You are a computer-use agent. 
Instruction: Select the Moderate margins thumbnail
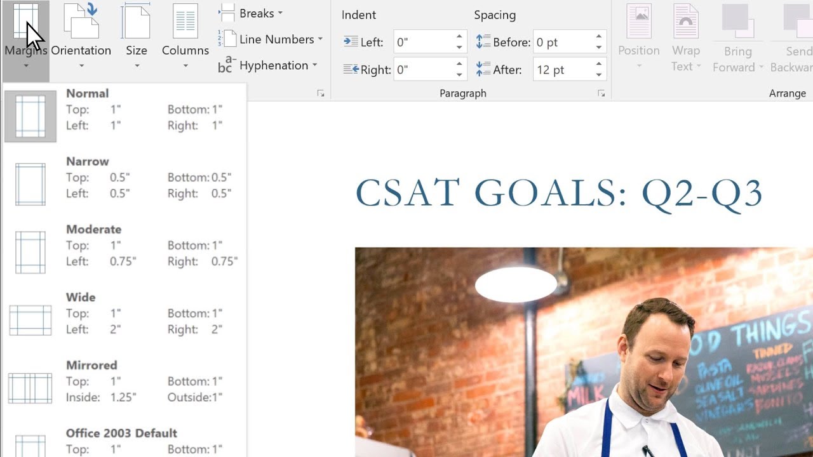pyautogui.click(x=30, y=252)
